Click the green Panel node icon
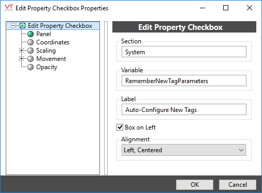Screen dimensions: 262x193 click(x=31, y=34)
